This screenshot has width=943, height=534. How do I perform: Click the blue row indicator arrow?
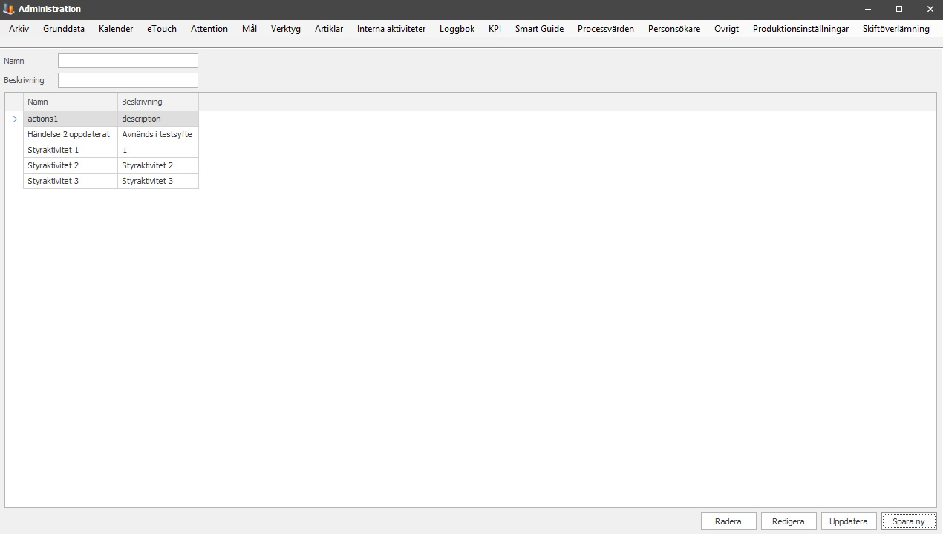pos(13,119)
